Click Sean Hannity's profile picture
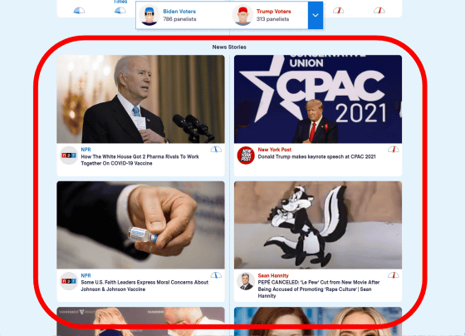Screen dimensions: 465x336 [x=246, y=281]
